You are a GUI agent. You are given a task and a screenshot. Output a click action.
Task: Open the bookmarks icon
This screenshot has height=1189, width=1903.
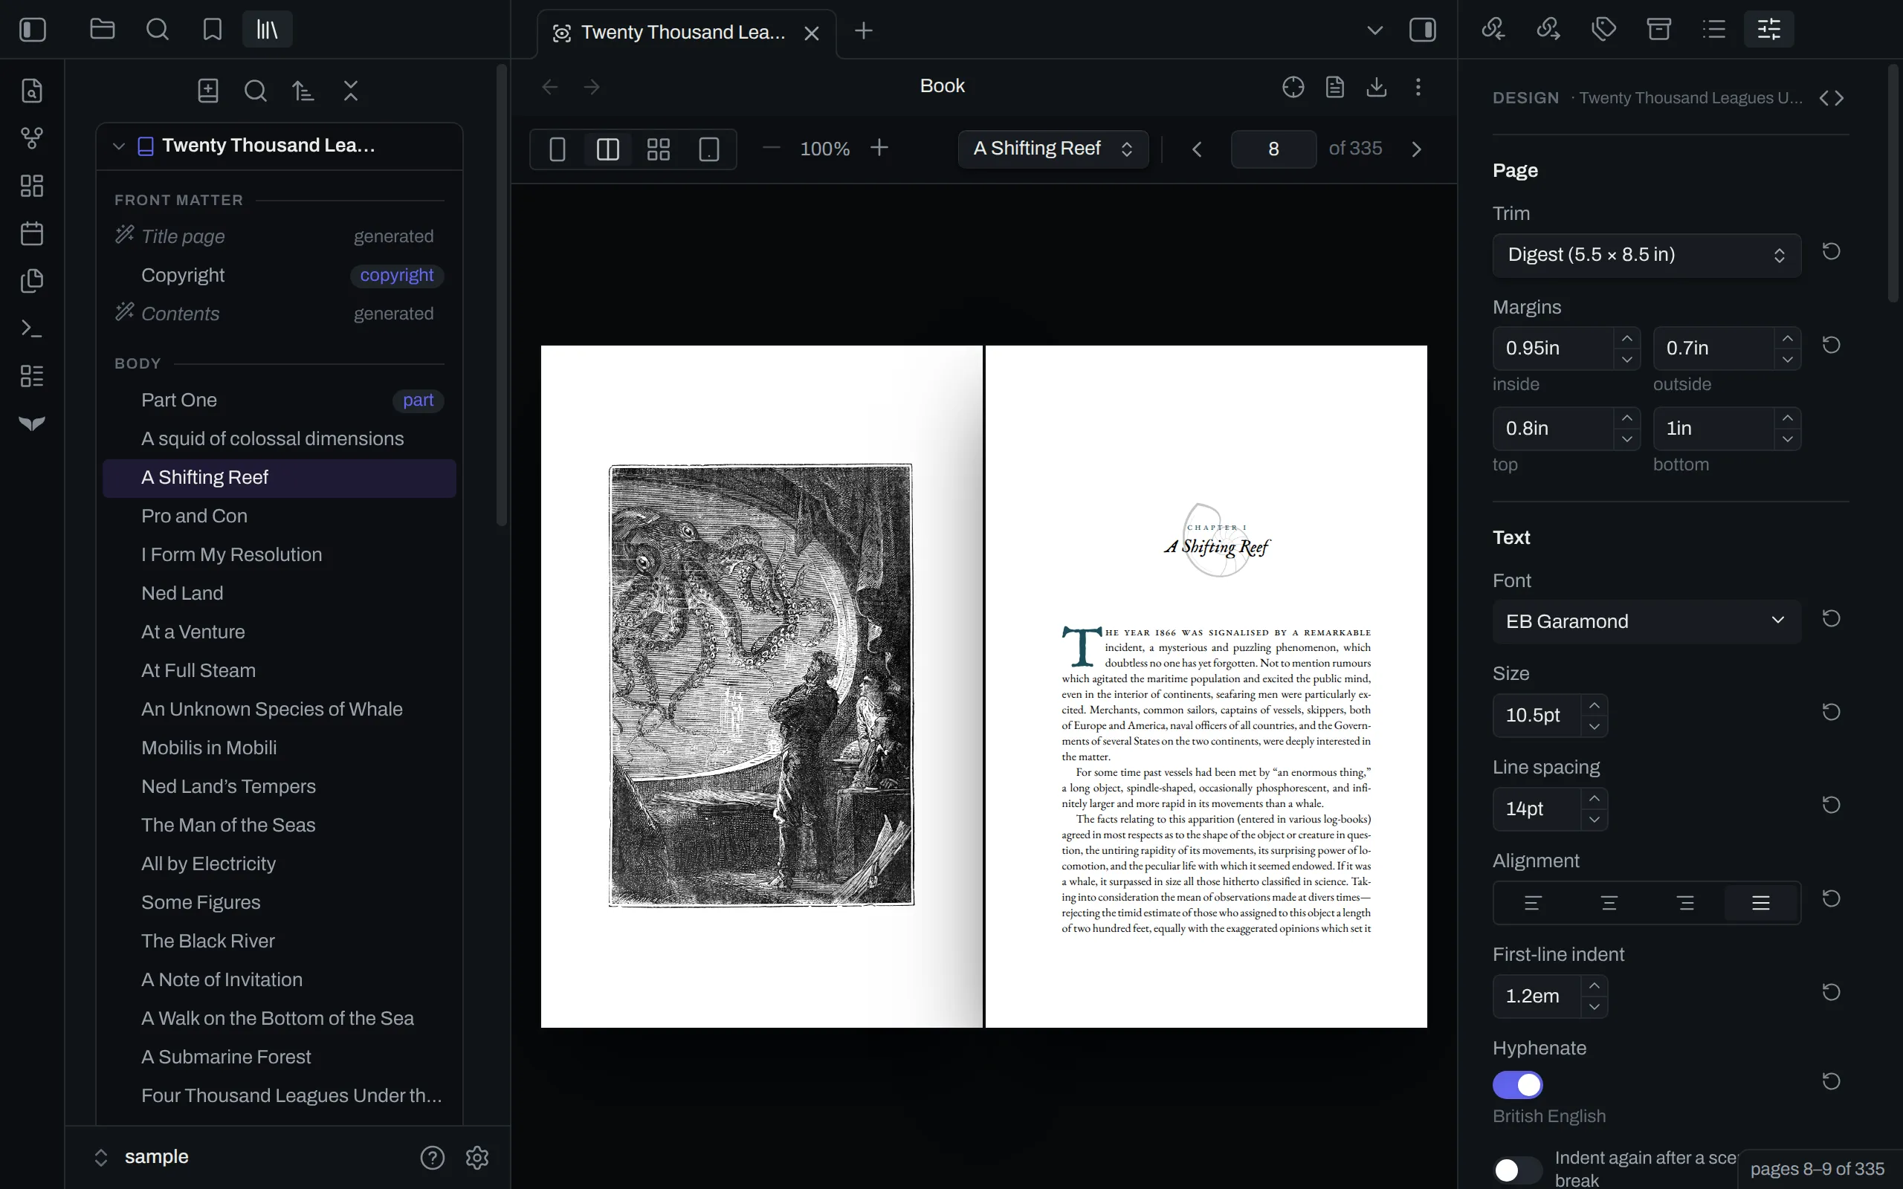[x=213, y=30]
